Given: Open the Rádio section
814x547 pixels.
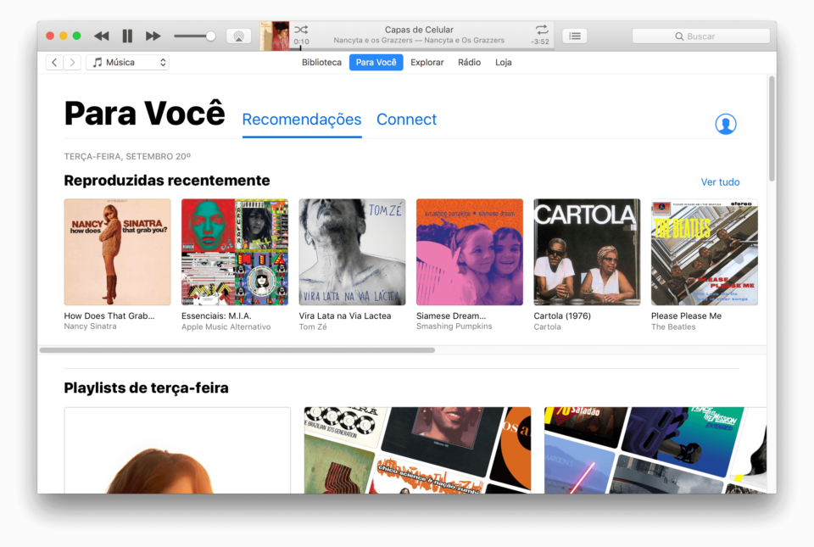Looking at the screenshot, I should pyautogui.click(x=469, y=62).
